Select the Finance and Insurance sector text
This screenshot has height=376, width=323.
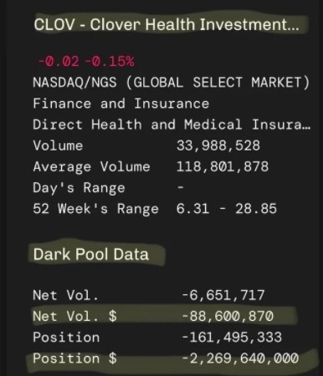coord(121,104)
